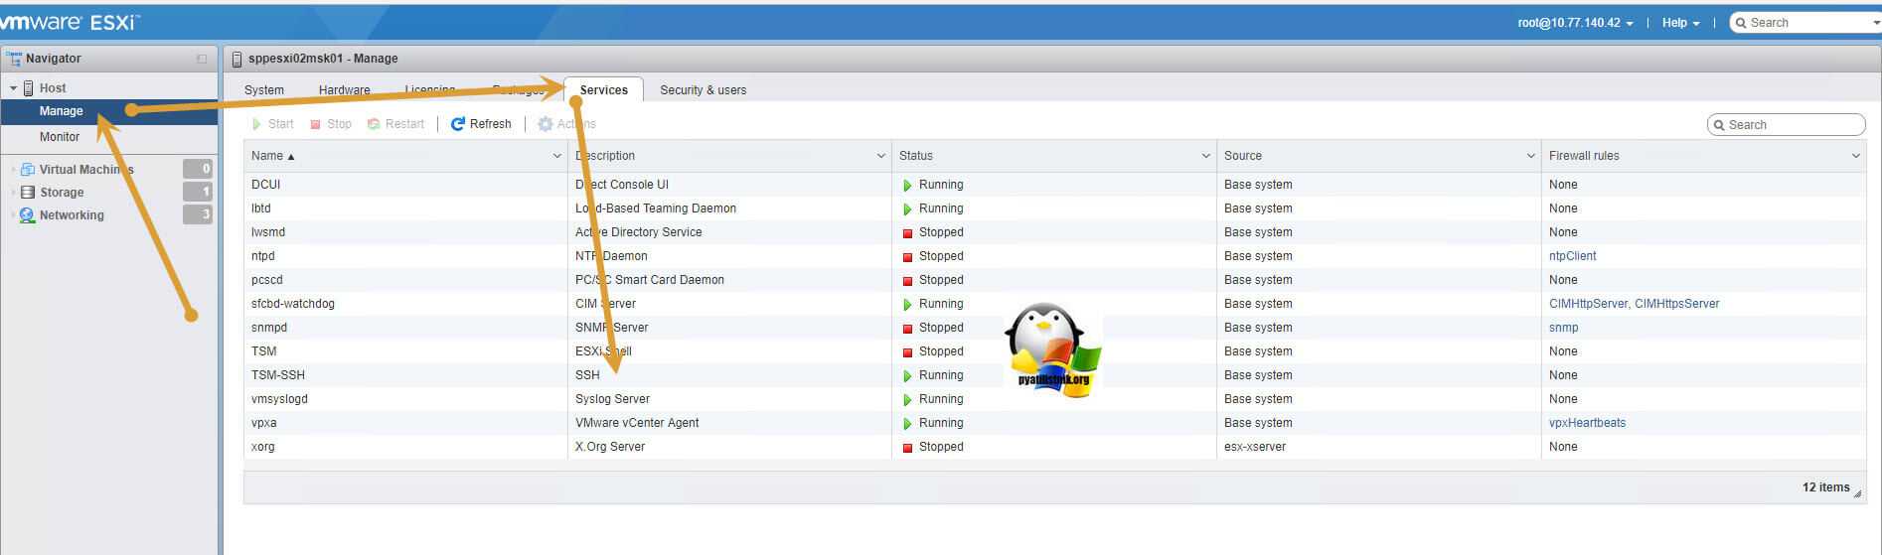Collapse the Host tree node arrow
The image size is (1882, 555).
click(x=13, y=88)
